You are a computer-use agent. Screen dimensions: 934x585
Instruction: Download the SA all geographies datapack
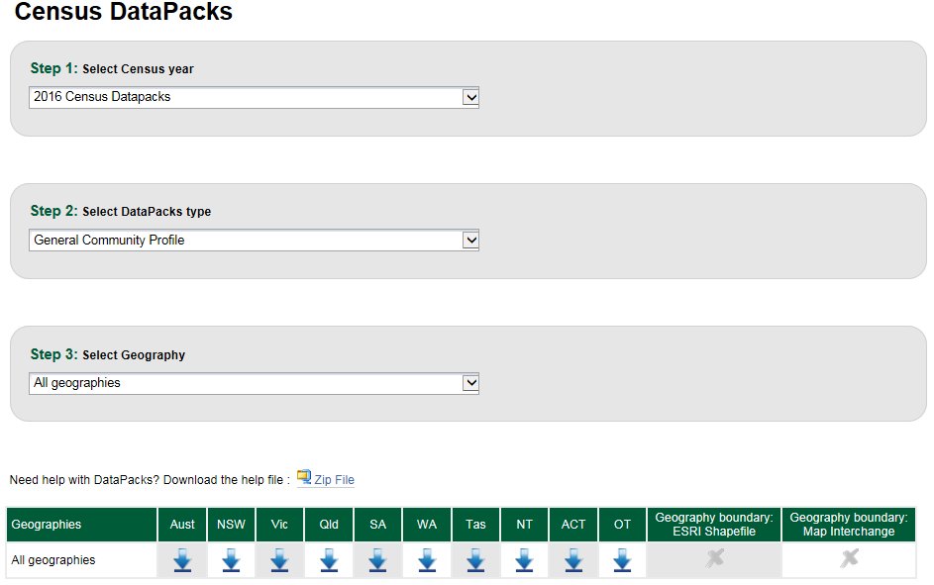377,561
